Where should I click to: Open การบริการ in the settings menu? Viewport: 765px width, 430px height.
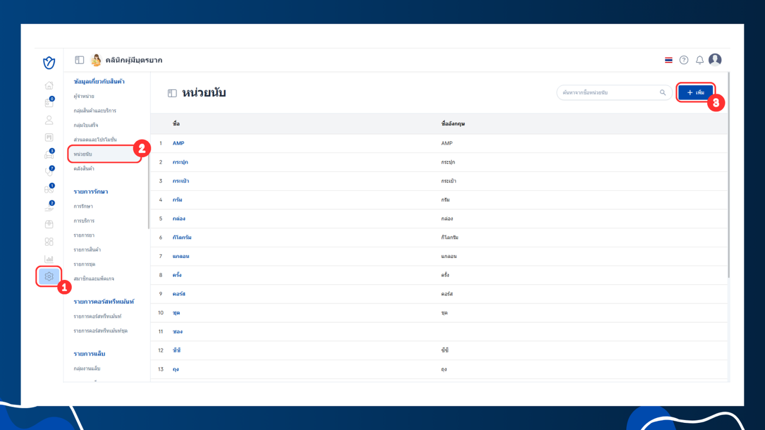coord(84,221)
